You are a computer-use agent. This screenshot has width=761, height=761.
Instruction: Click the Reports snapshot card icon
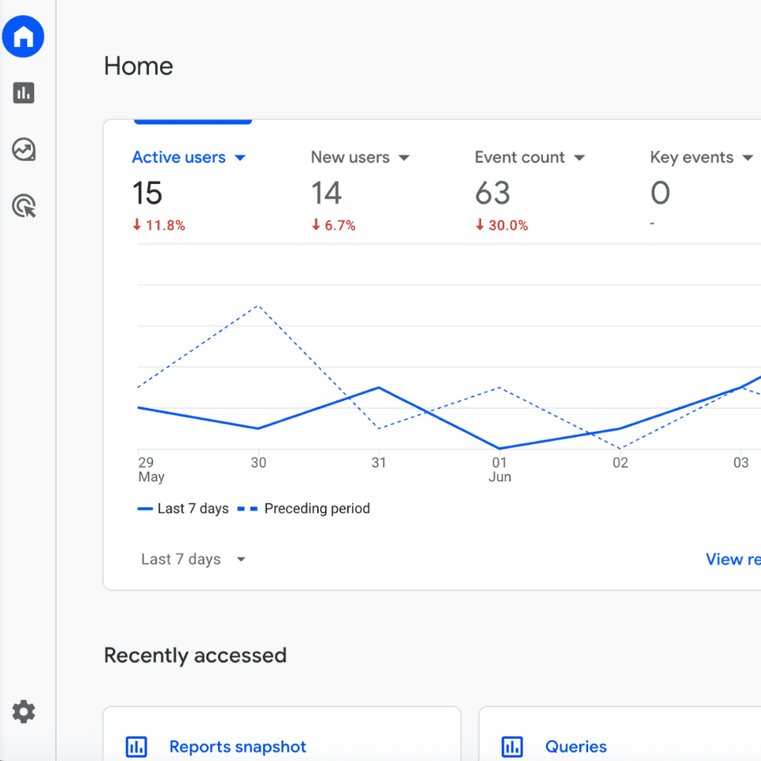click(x=136, y=746)
